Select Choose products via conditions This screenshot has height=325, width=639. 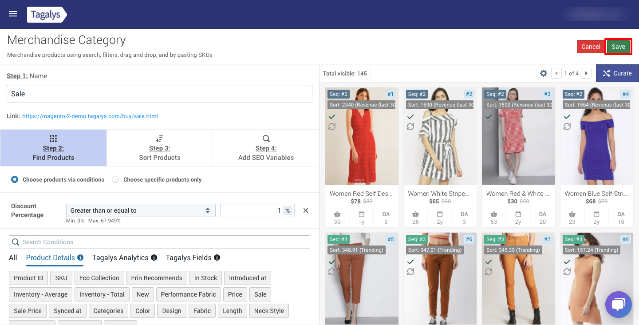coord(15,179)
